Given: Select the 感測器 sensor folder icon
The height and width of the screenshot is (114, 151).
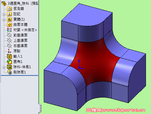Looking at the screenshot, I should [9, 9].
